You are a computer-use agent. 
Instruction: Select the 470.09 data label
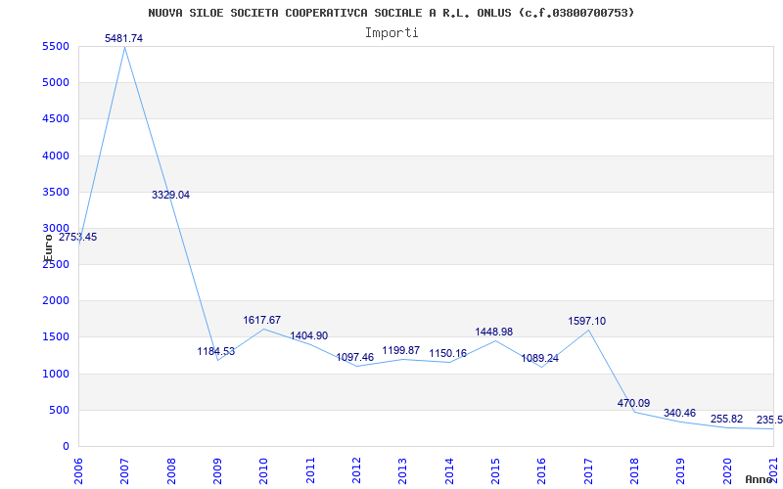633,404
